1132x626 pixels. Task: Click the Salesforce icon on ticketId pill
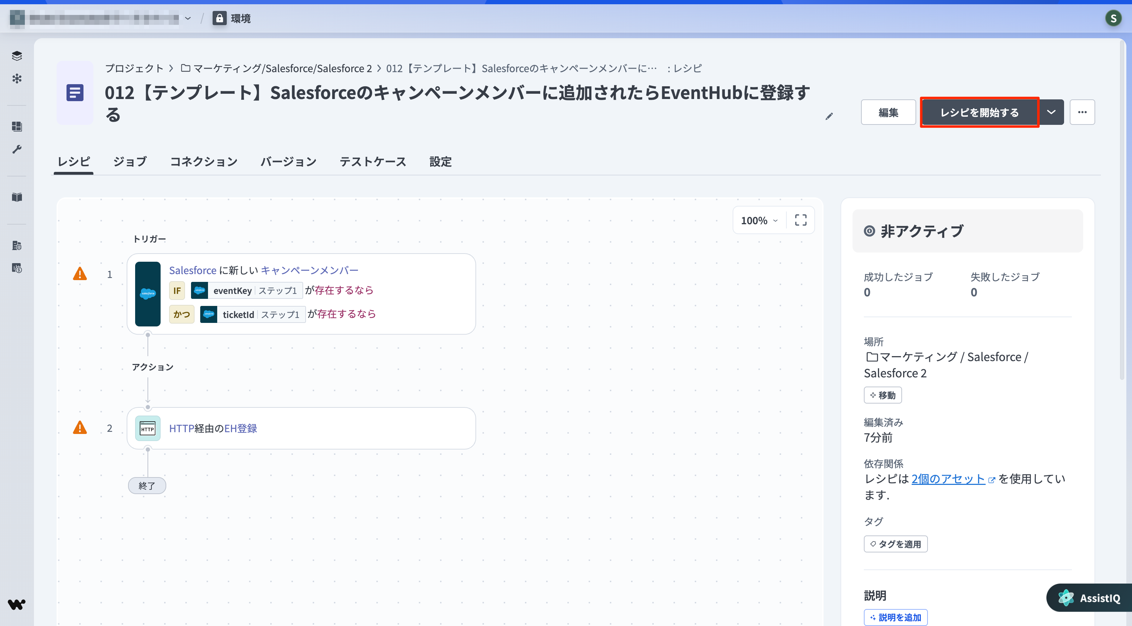[x=209, y=314]
